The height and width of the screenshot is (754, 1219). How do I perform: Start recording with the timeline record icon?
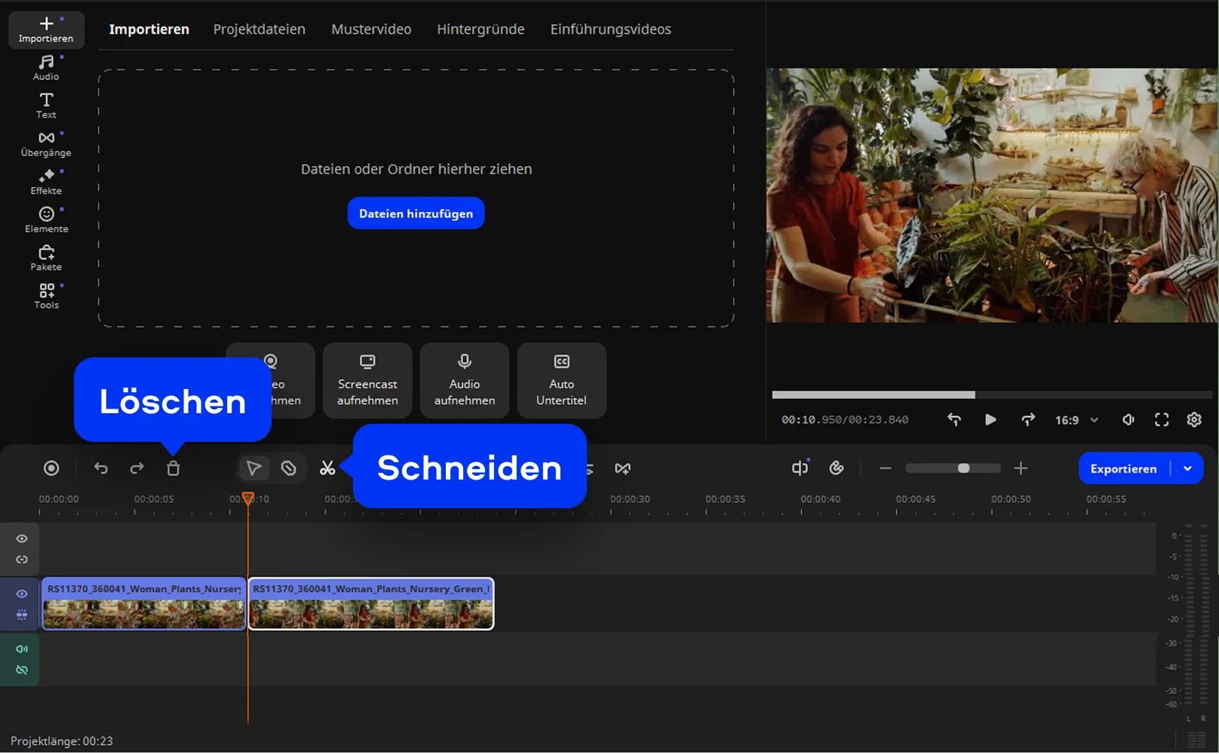51,468
